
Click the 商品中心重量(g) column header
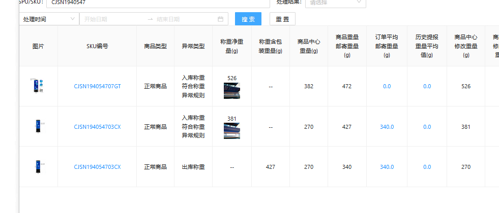click(x=309, y=46)
